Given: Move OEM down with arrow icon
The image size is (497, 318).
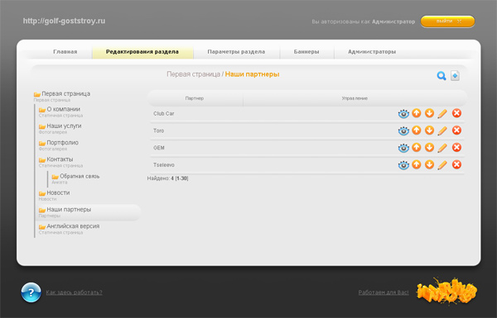Looking at the screenshot, I should point(429,147).
